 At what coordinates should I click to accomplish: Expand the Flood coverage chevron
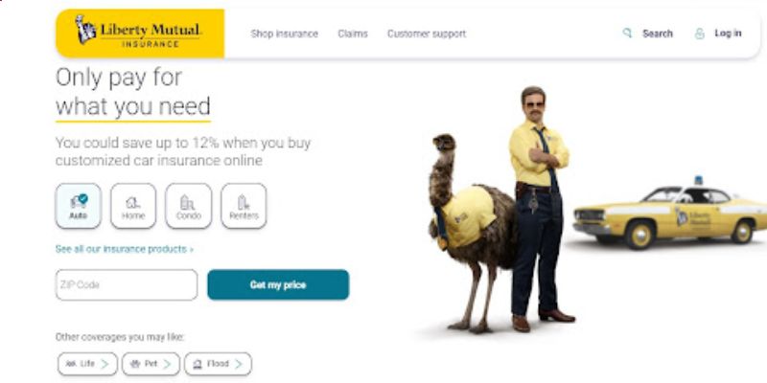coord(238,364)
